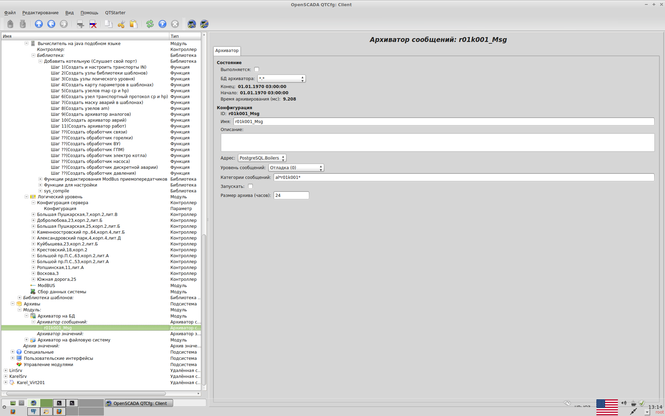Click the horizontal scrollbar under the tree
The width and height of the screenshot is (665, 416).
pyautogui.click(x=86, y=393)
